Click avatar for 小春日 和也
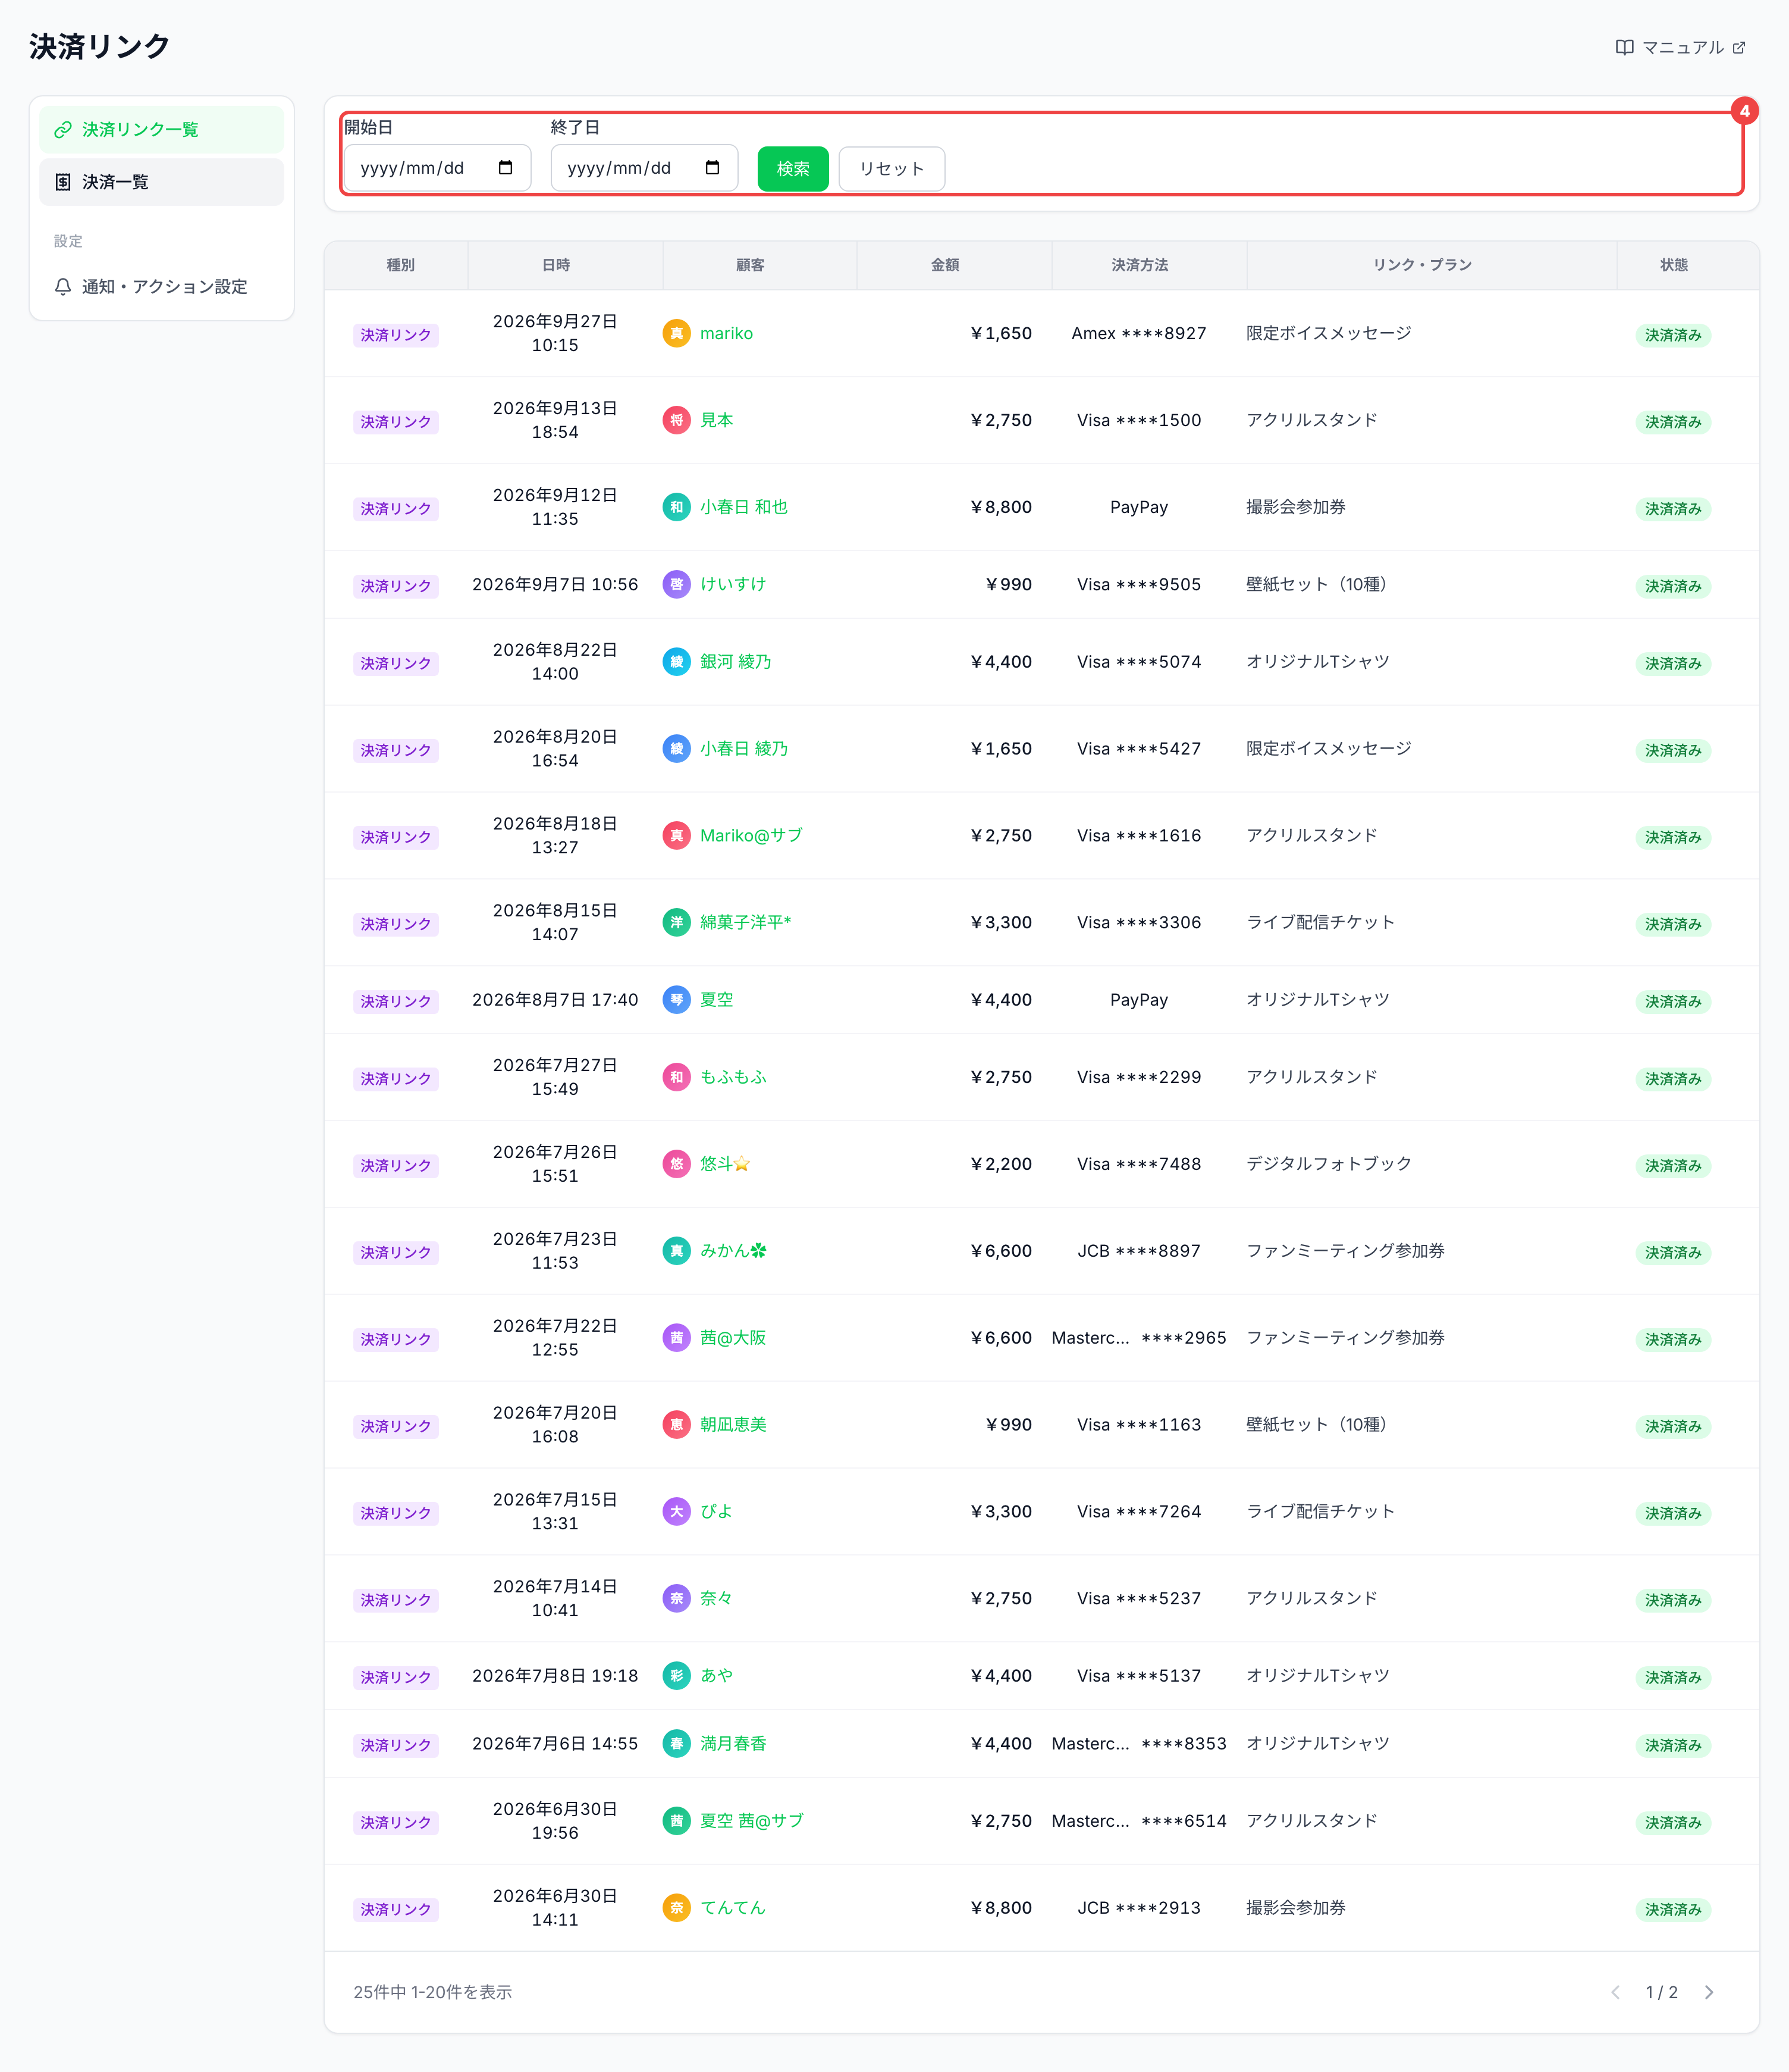The height and width of the screenshot is (2072, 1789). point(677,507)
